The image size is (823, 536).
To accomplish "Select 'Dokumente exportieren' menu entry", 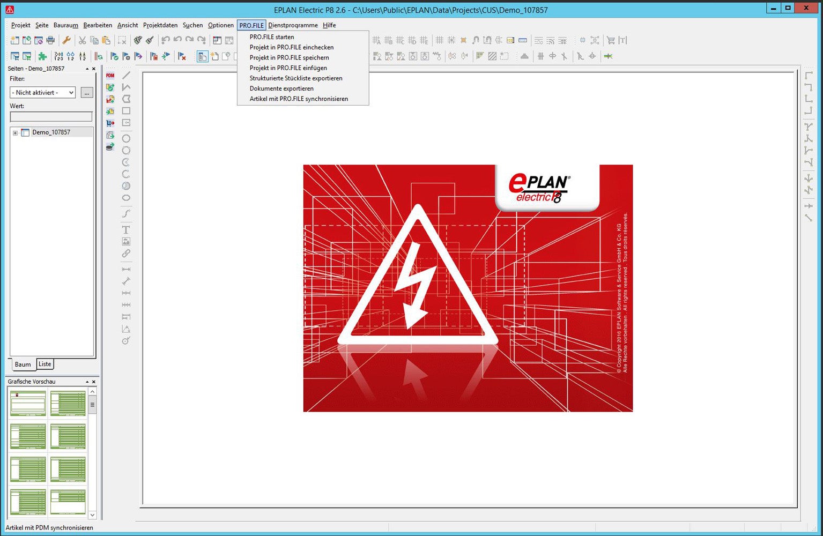I will (x=281, y=88).
